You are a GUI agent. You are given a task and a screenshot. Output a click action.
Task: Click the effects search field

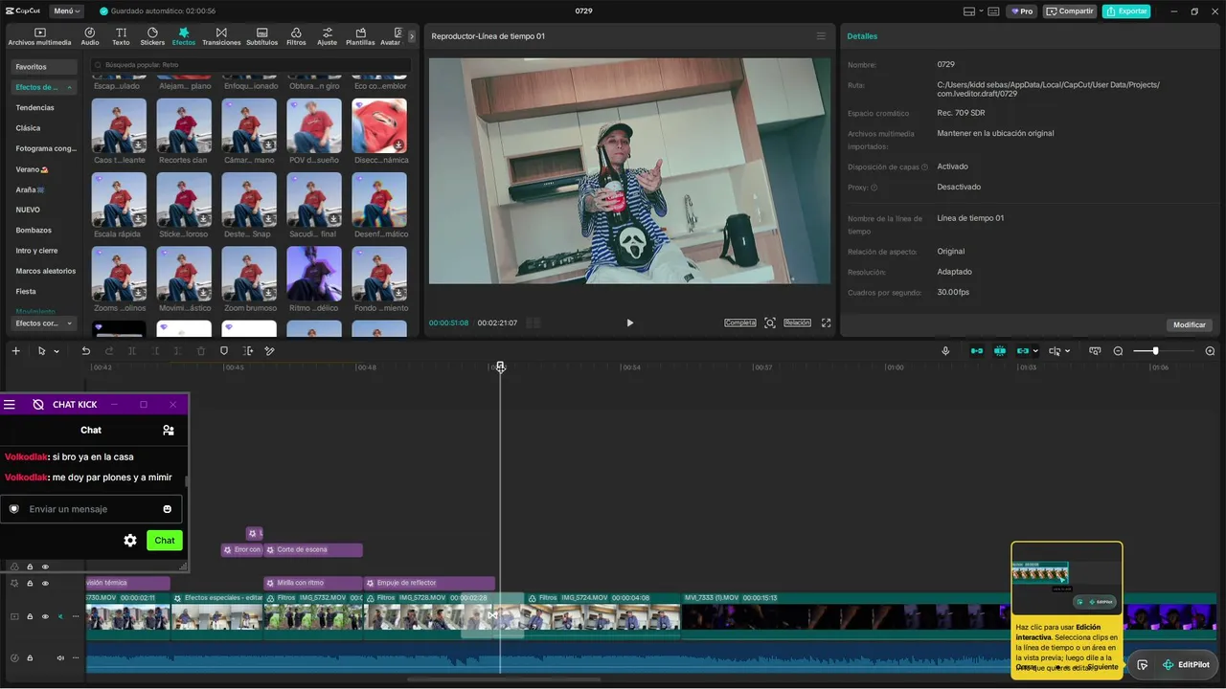[x=250, y=65]
